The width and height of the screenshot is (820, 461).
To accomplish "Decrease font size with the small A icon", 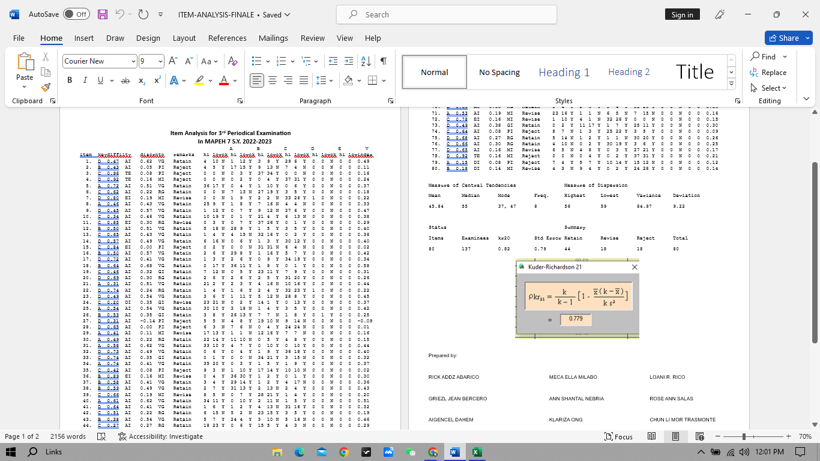I will click(x=189, y=61).
